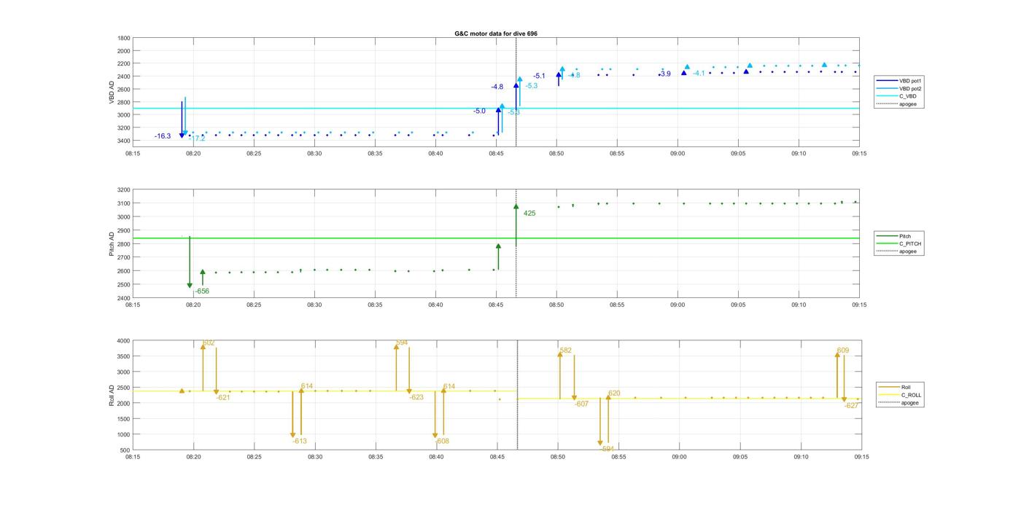
Task: Click the "-16.3" VBD data label
Action: coord(163,136)
